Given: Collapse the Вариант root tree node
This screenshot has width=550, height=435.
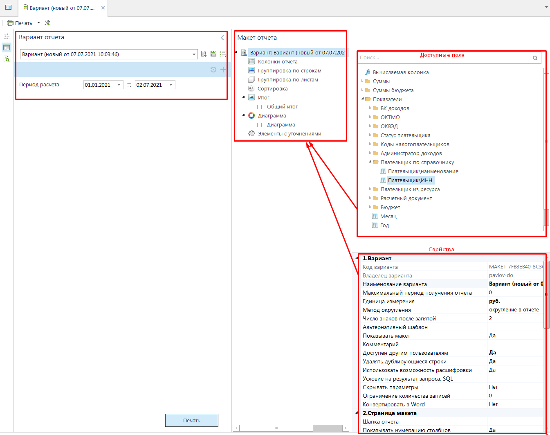Looking at the screenshot, I should click(236, 52).
